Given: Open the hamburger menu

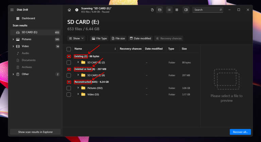Looking at the screenshot, I should (12, 10).
